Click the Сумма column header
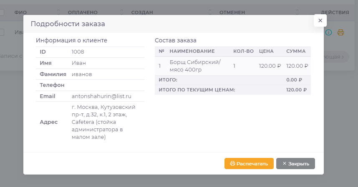 tap(296, 52)
